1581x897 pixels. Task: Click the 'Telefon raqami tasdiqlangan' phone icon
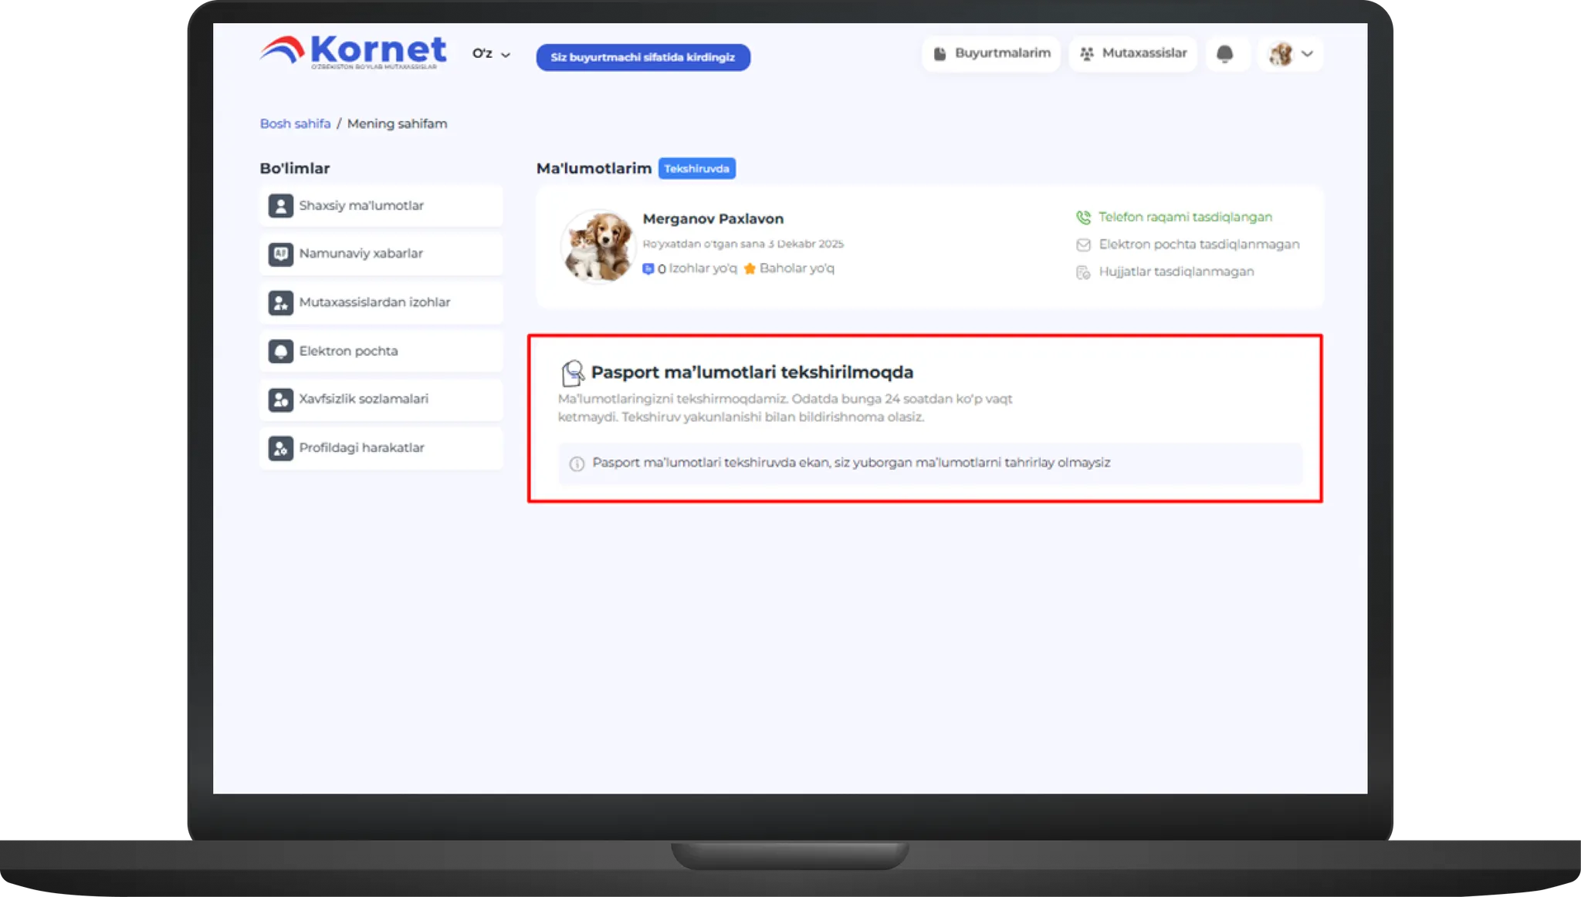(x=1083, y=218)
